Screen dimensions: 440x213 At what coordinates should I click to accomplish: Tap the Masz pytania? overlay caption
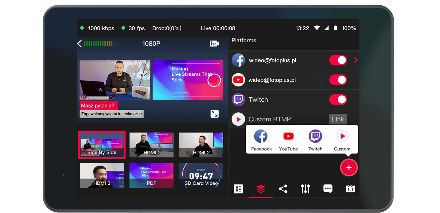coord(99,106)
